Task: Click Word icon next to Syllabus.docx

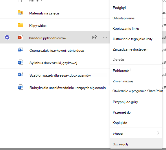Action: coord(21,62)
